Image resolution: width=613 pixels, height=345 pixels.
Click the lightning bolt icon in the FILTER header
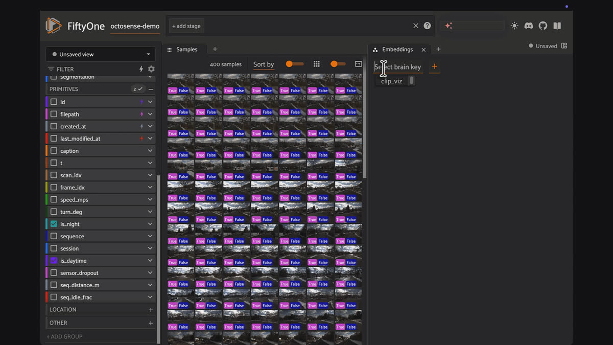(x=142, y=69)
